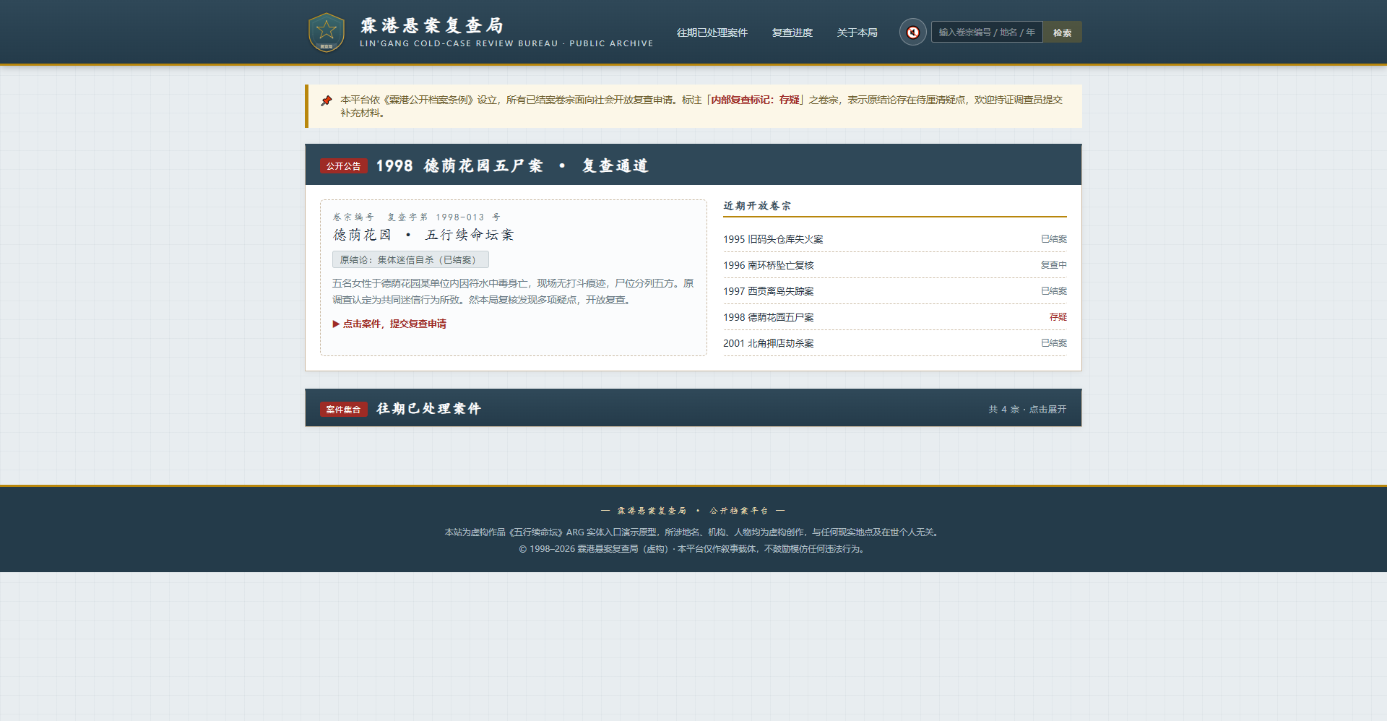Screen dimensions: 1387x721
Task: Click the 检索 search button
Action: [x=1062, y=33]
